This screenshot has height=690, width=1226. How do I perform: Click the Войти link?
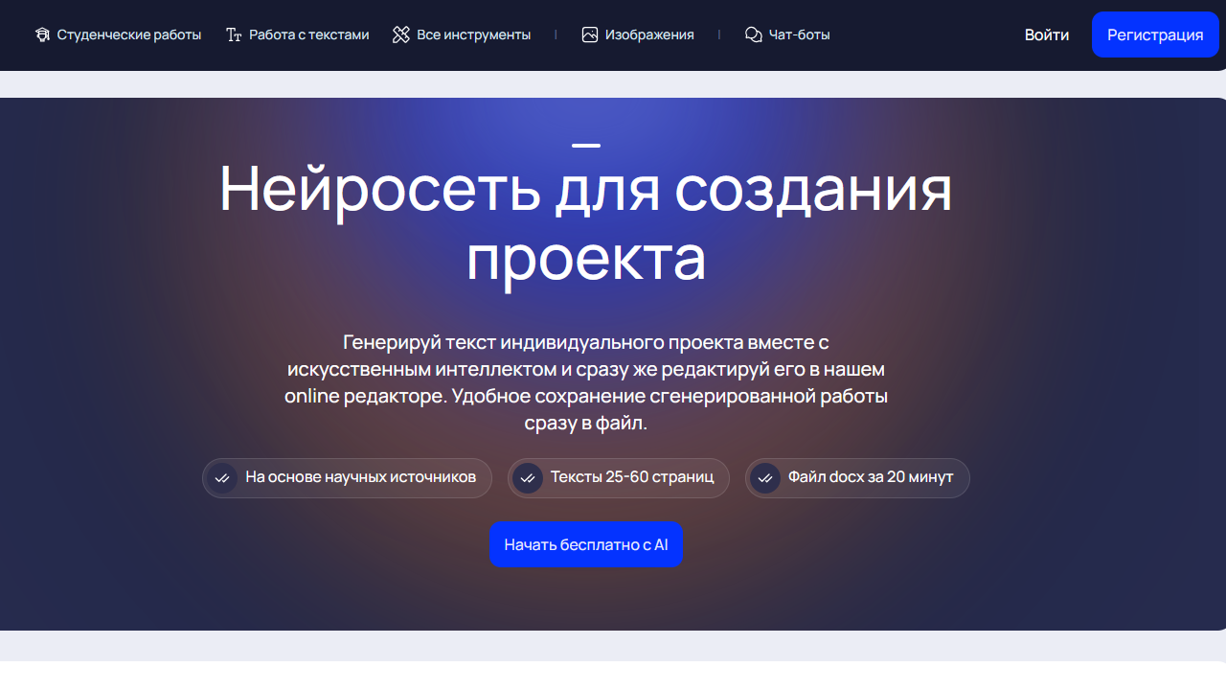pos(1047,34)
